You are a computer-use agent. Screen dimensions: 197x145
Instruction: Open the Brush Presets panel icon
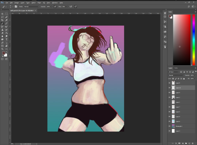165,42
